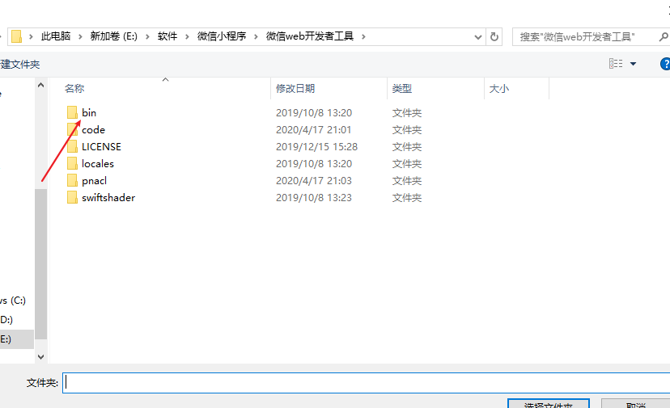This screenshot has width=670, height=408.
Task: Click bin folder name
Action: point(89,112)
